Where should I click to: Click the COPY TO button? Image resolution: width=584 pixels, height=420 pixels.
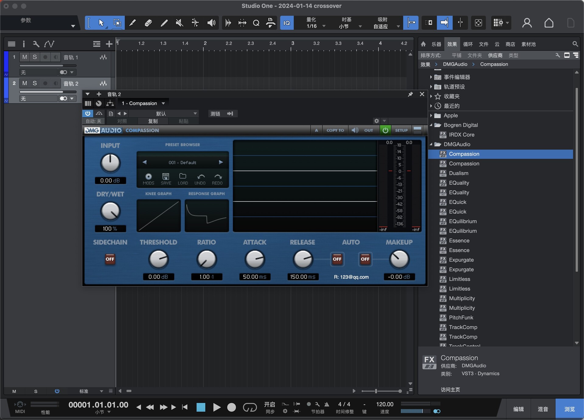(x=335, y=130)
